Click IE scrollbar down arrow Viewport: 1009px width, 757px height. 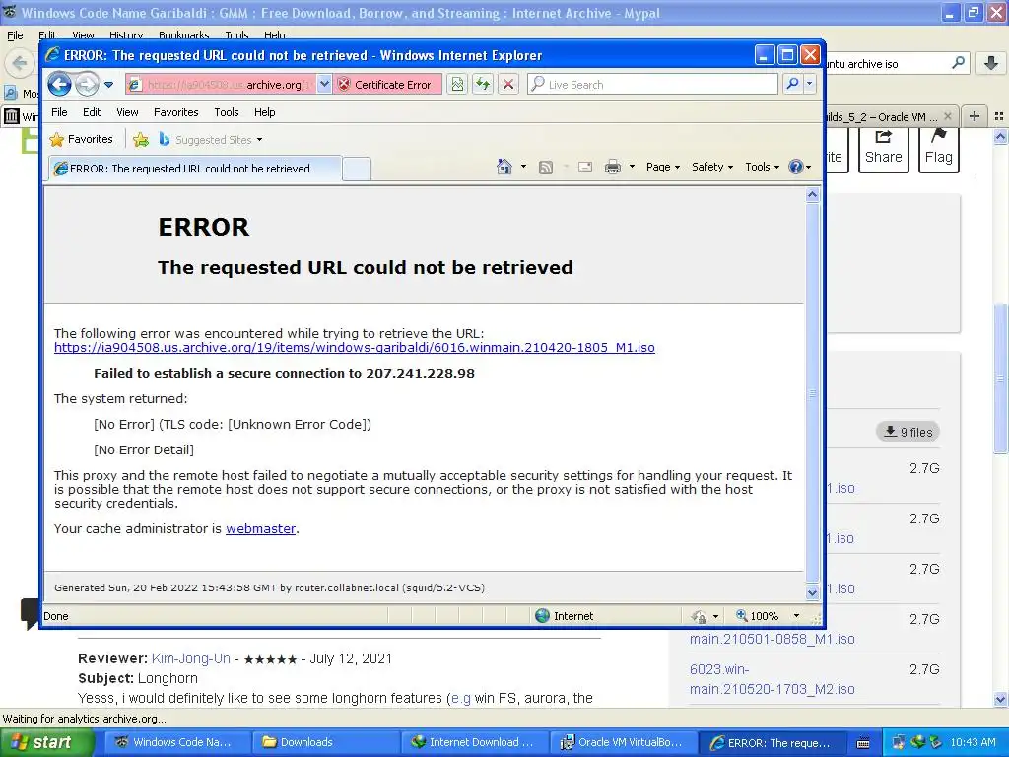(812, 592)
